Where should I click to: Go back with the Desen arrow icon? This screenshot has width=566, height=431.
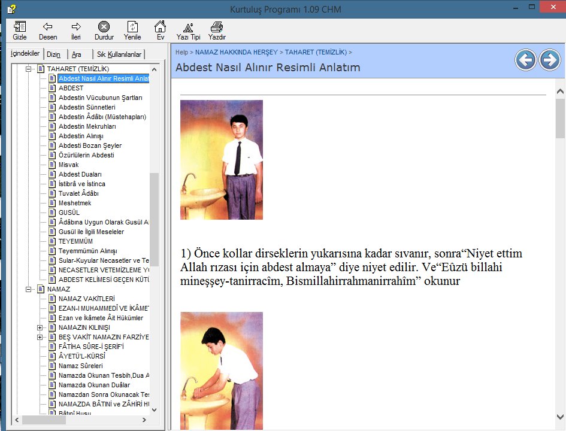(x=48, y=30)
